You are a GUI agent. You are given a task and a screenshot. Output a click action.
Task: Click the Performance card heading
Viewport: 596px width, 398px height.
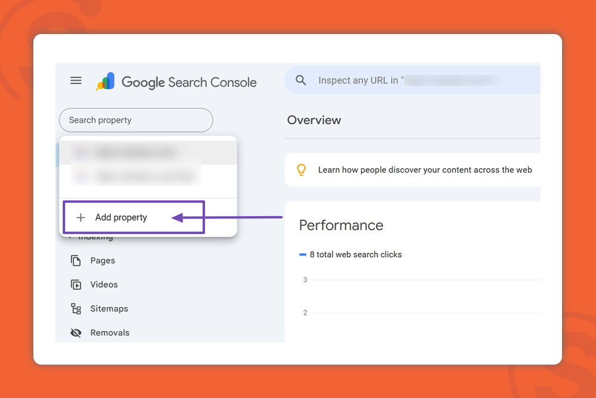coord(341,225)
